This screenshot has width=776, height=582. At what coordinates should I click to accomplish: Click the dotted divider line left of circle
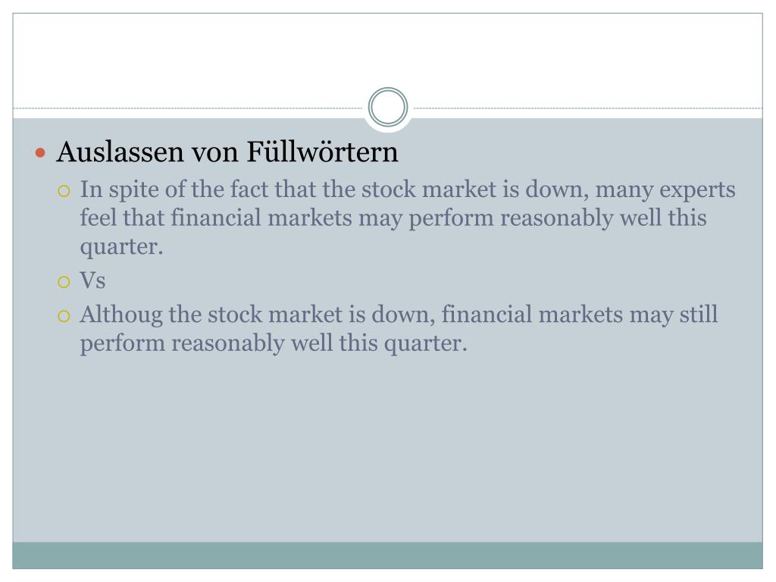188,108
